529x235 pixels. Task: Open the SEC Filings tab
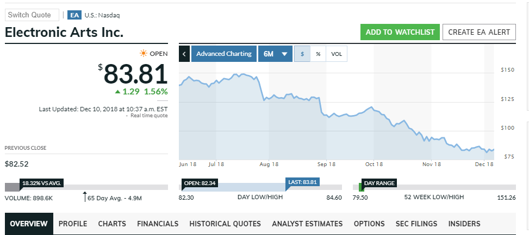pos(416,224)
